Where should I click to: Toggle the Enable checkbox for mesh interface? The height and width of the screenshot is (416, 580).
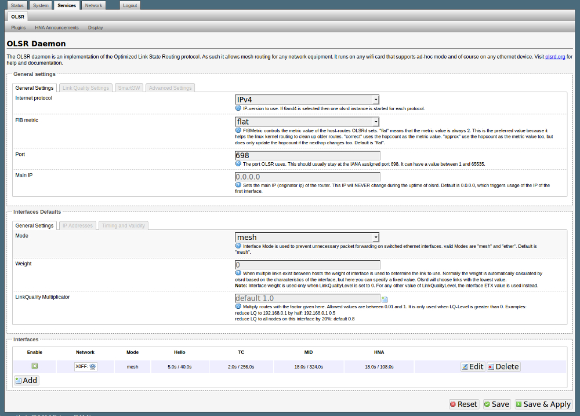click(35, 366)
